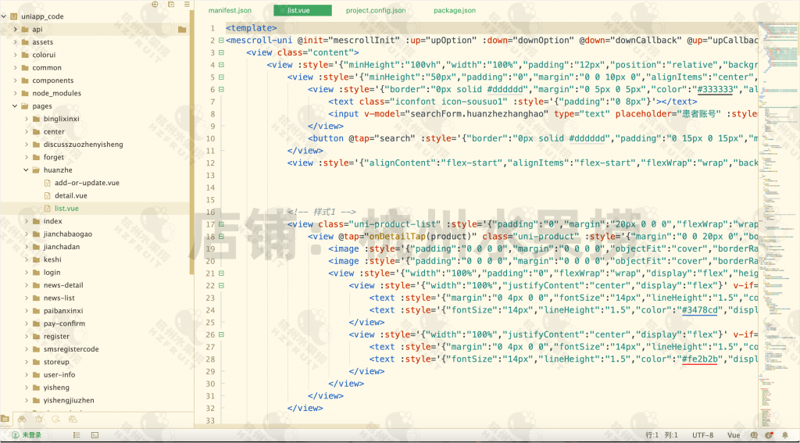Toggle fold marker on line 22
The image size is (800, 443).
(221, 286)
